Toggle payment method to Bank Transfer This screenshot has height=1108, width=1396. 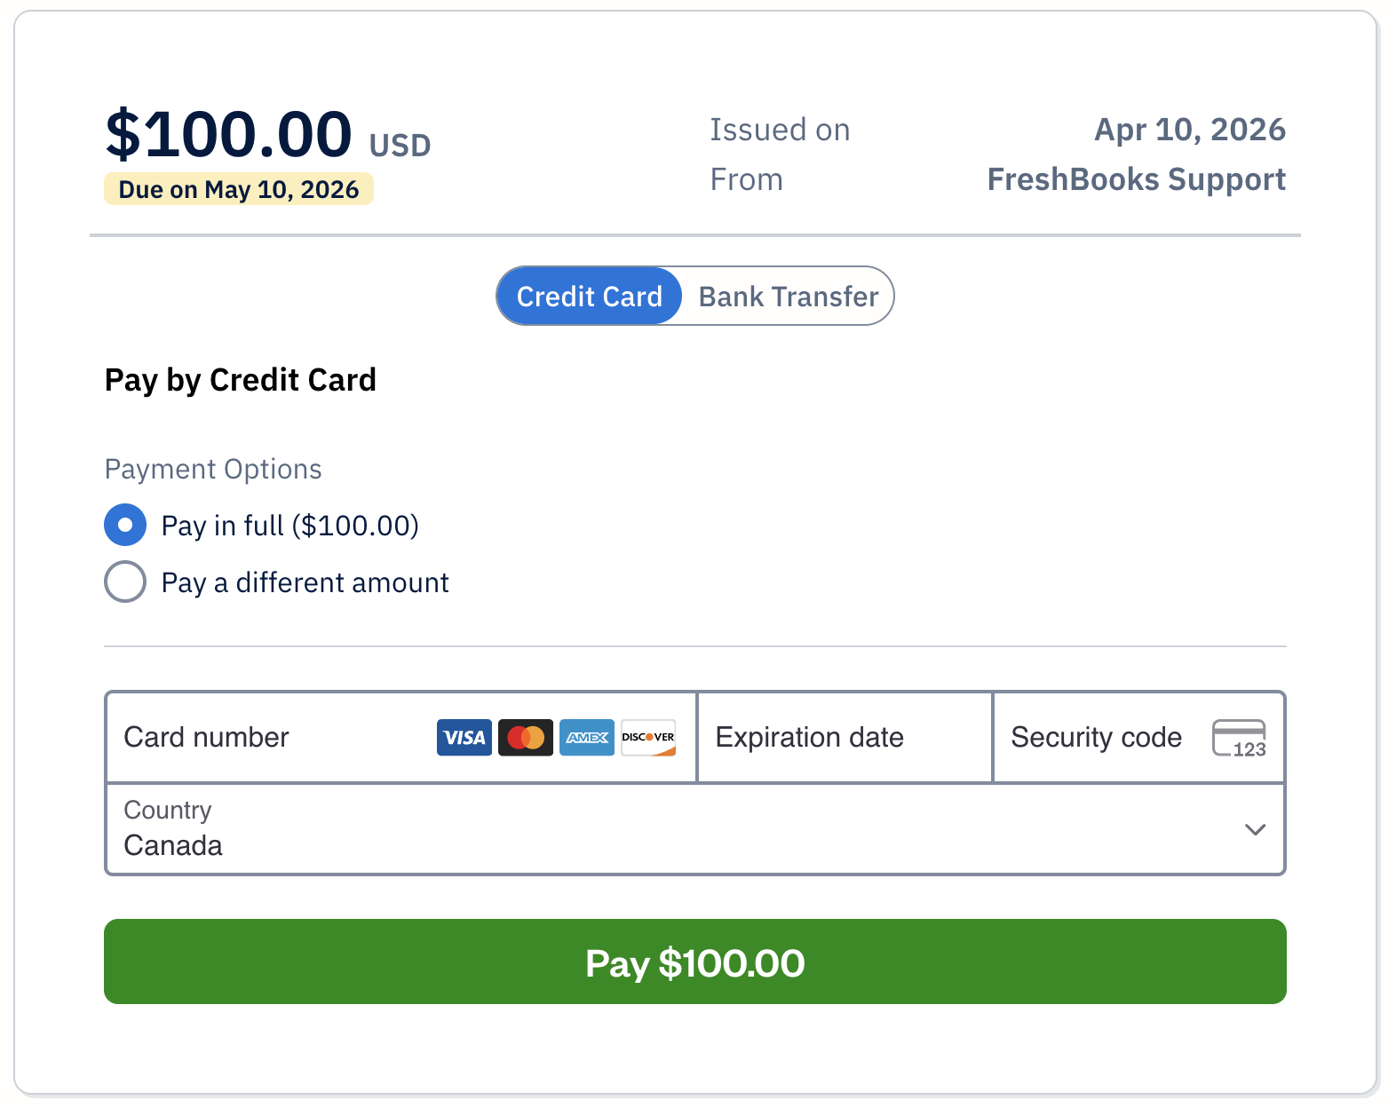[787, 296]
